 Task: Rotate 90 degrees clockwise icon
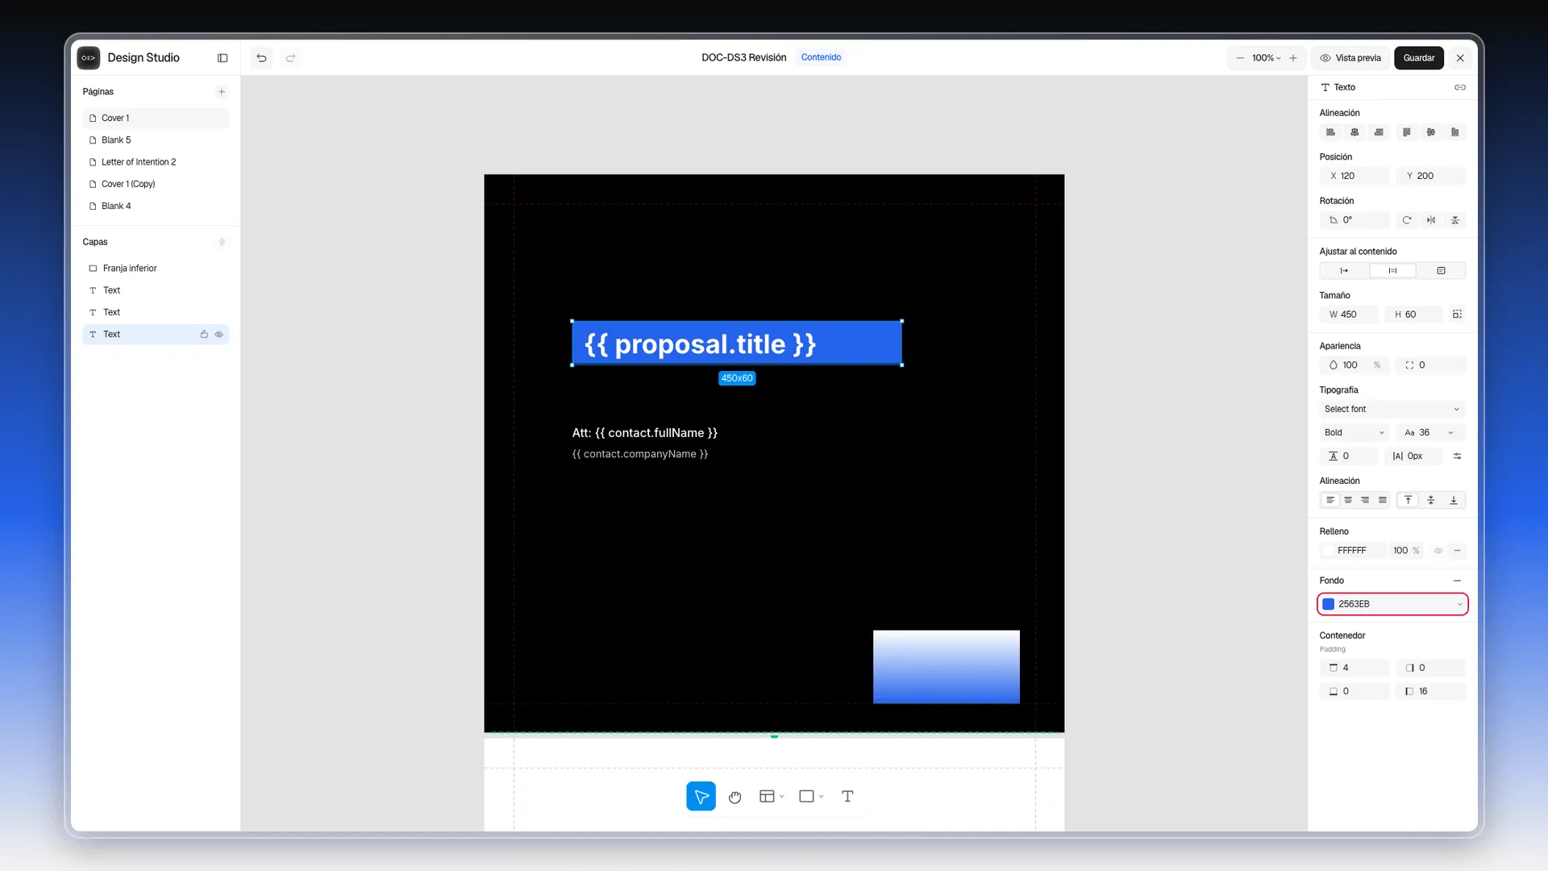click(x=1407, y=220)
